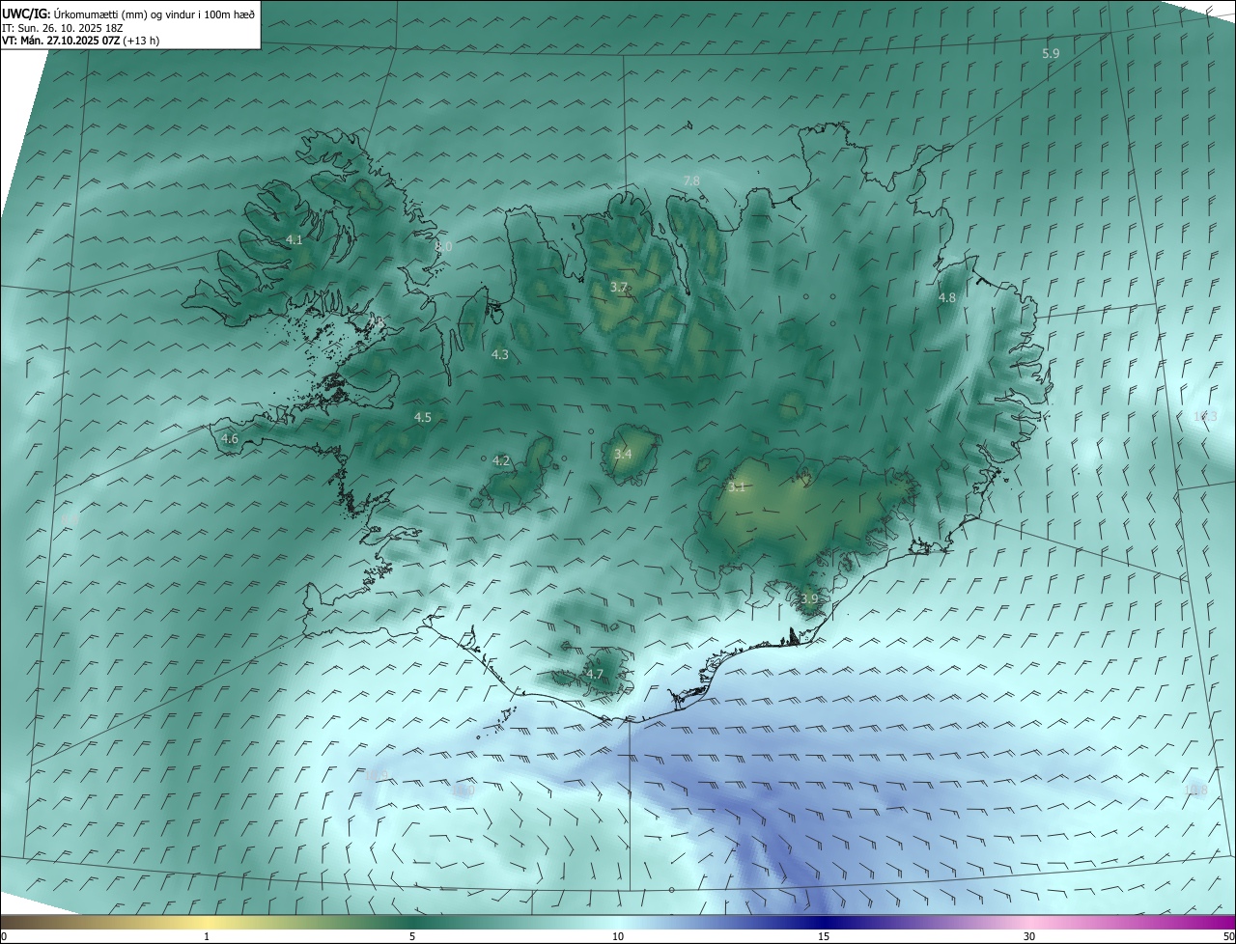Click the 10 tick on the color scale
Screen dimensions: 1236x944
pos(618,936)
